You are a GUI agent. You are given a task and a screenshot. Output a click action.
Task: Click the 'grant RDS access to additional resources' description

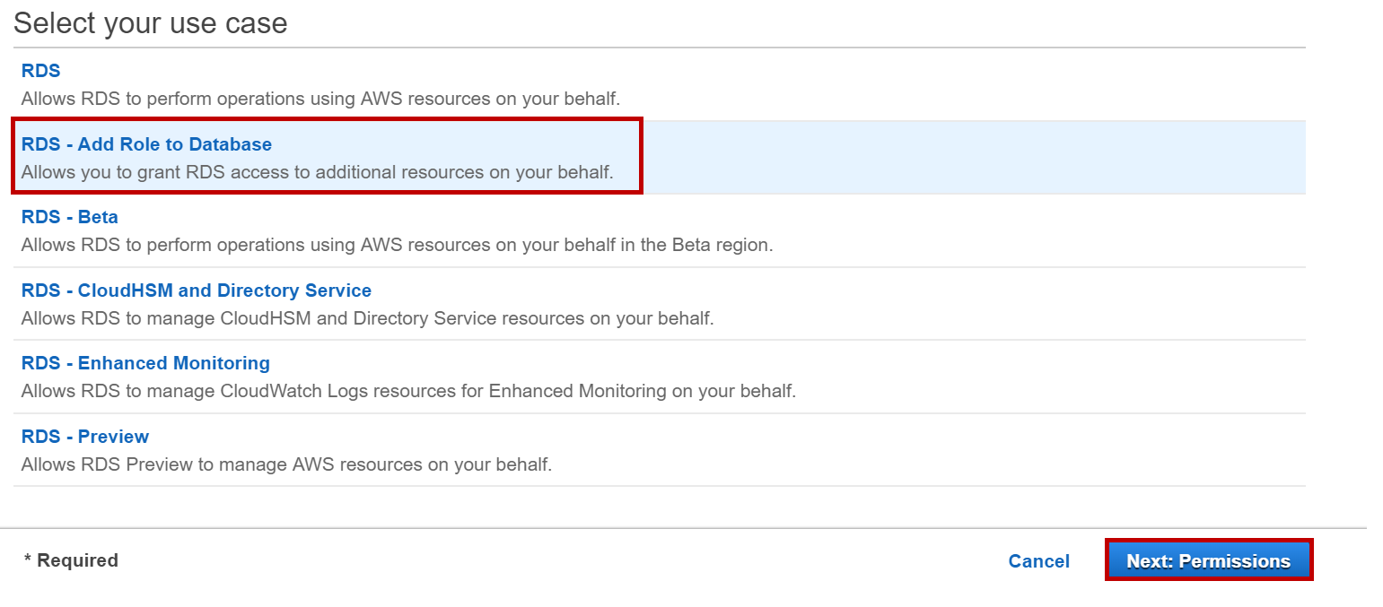click(317, 172)
